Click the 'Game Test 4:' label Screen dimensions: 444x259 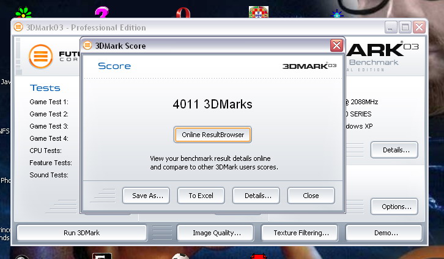49,138
